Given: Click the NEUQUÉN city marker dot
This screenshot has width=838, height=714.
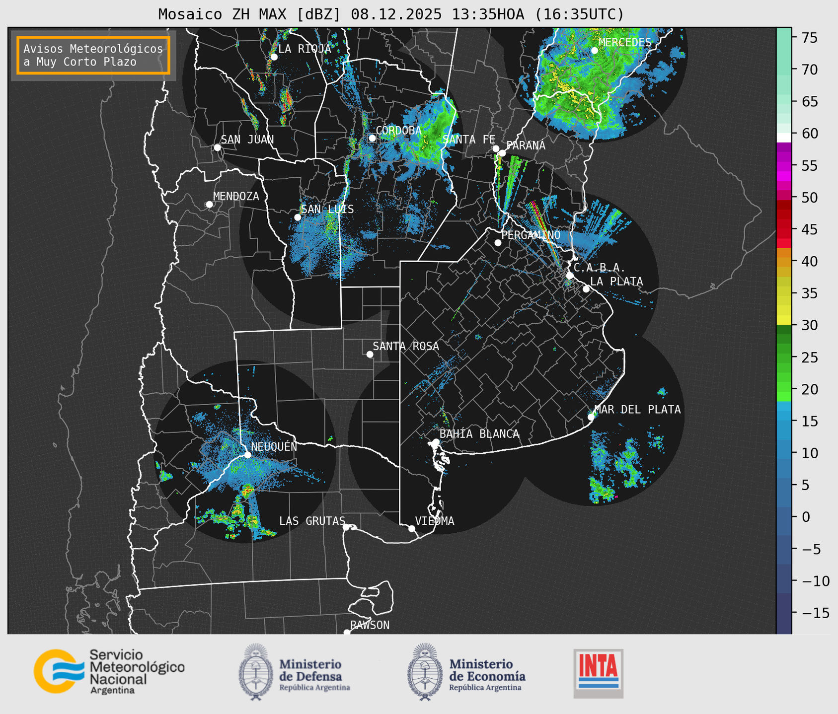Looking at the screenshot, I should 247,455.
